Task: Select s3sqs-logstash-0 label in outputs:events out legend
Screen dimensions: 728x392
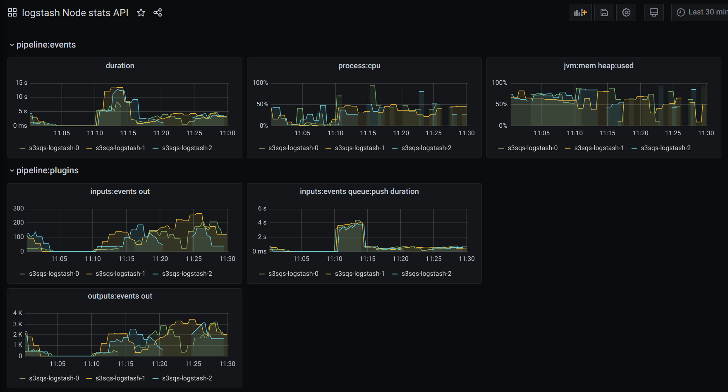Action: click(x=54, y=378)
